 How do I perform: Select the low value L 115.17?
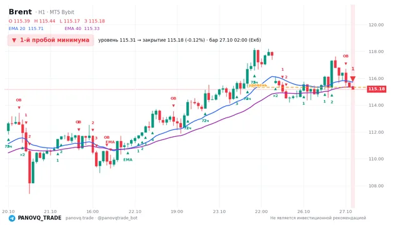click(x=69, y=21)
